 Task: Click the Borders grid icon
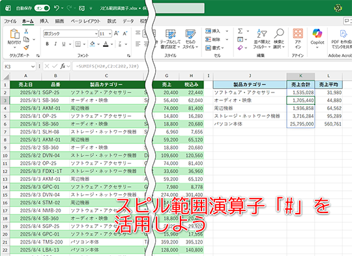pyautogui.click(x=78, y=44)
